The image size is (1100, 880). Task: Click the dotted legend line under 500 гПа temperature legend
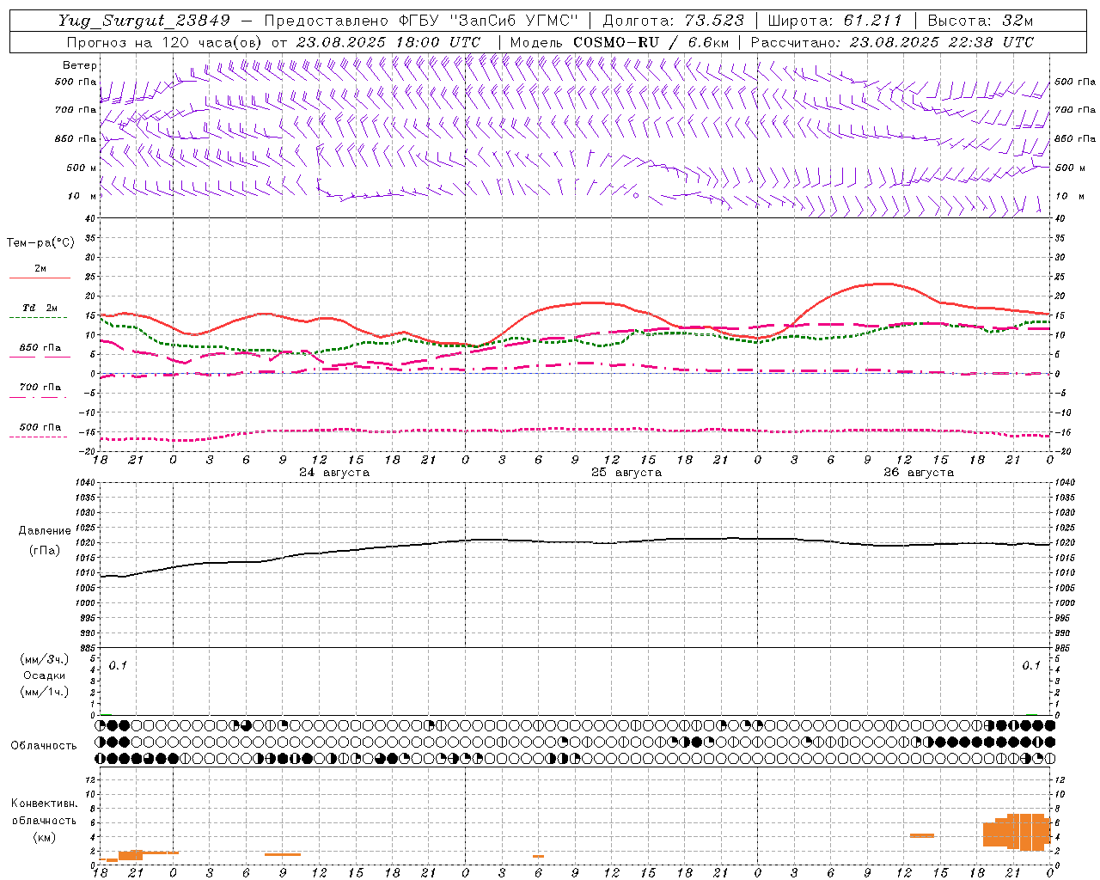(x=39, y=437)
